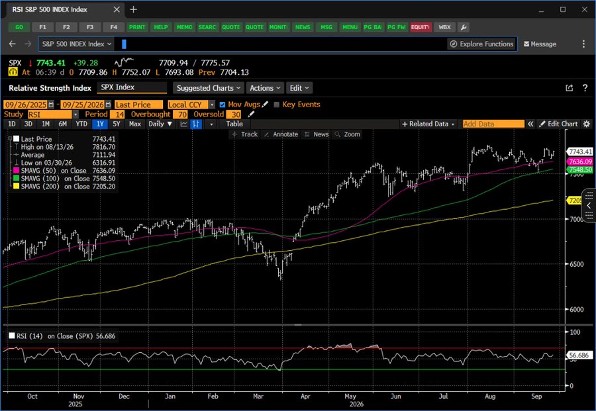Image resolution: width=596 pixels, height=411 pixels.
Task: Select the 6M time range tab
Action: pyautogui.click(x=63, y=124)
